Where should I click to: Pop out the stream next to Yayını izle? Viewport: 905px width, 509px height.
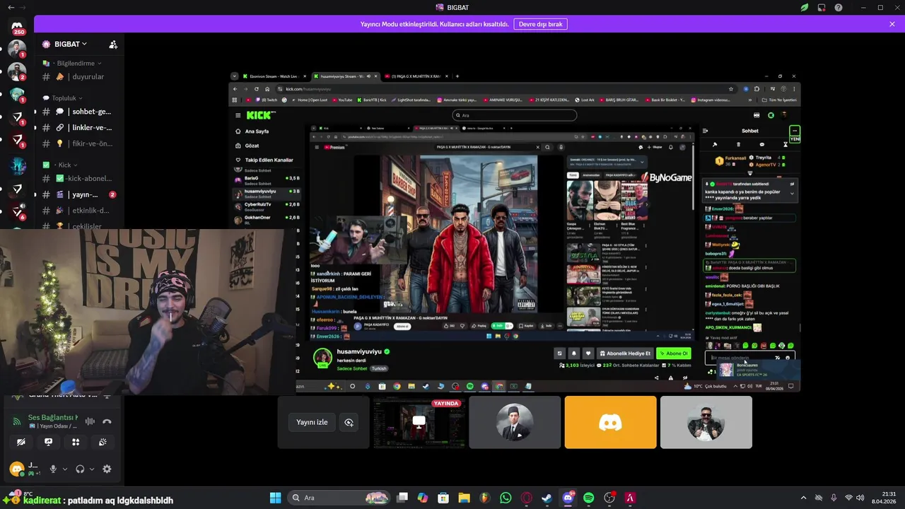pos(349,422)
